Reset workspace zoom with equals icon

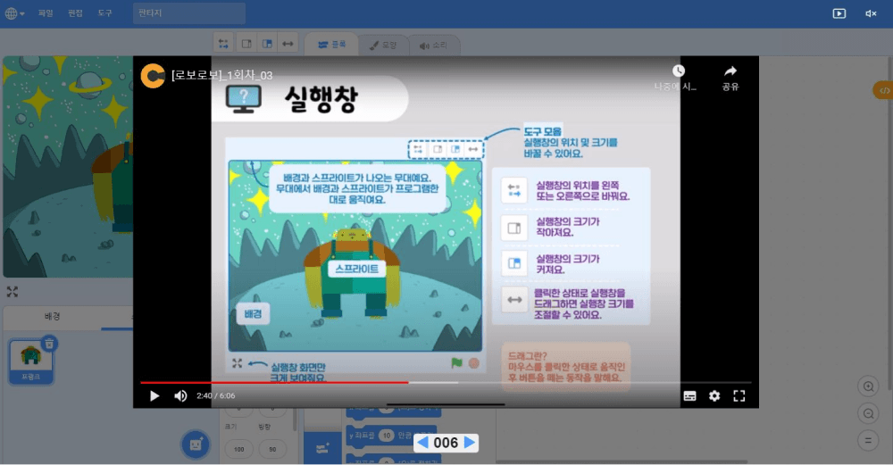pos(868,440)
